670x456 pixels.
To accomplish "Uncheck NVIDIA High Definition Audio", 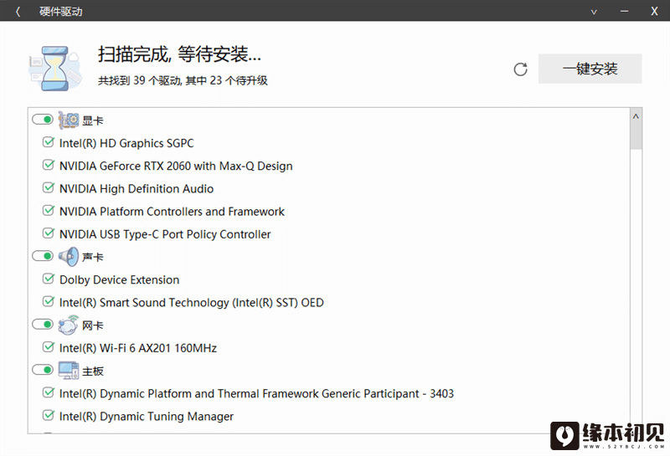I will pos(49,188).
